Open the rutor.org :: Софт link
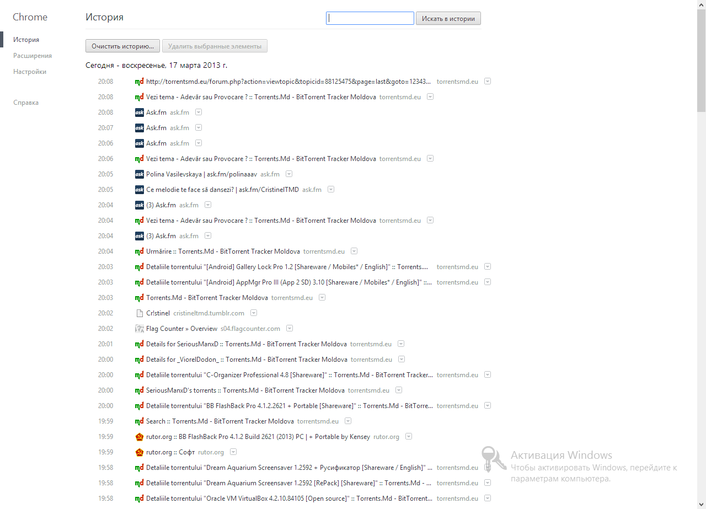Screen dimensions: 706x509 (x=170, y=452)
